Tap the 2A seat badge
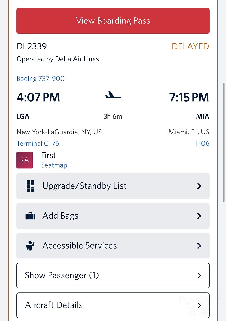The image size is (226, 321). pyautogui.click(x=25, y=160)
